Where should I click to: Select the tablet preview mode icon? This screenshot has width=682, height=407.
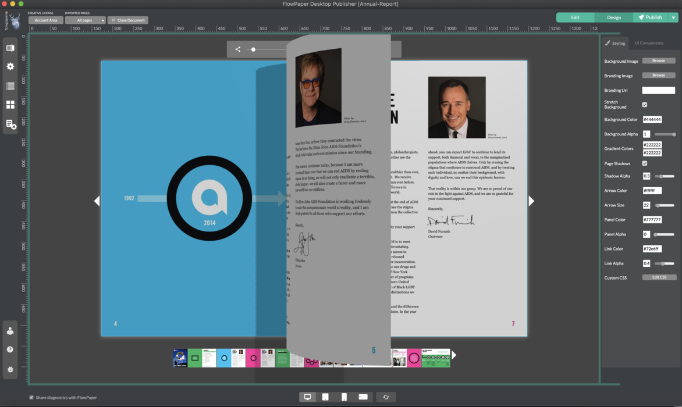click(x=325, y=397)
